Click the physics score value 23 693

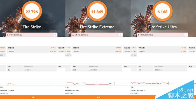click(184, 48)
